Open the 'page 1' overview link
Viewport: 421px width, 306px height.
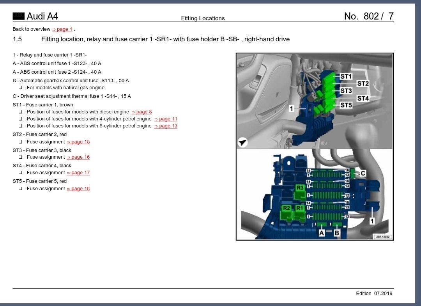[62, 29]
